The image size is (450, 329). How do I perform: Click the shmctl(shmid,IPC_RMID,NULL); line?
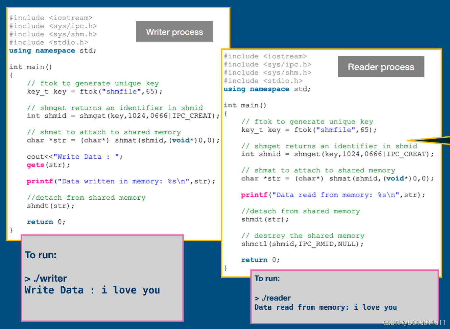(303, 244)
